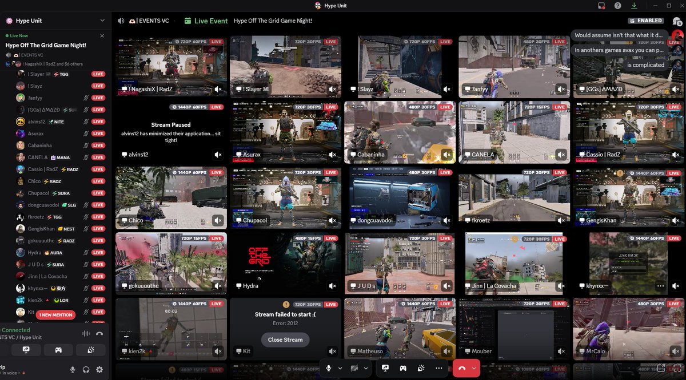Disconnect using the sidebar phone icon
686x380 pixels.
click(x=99, y=333)
